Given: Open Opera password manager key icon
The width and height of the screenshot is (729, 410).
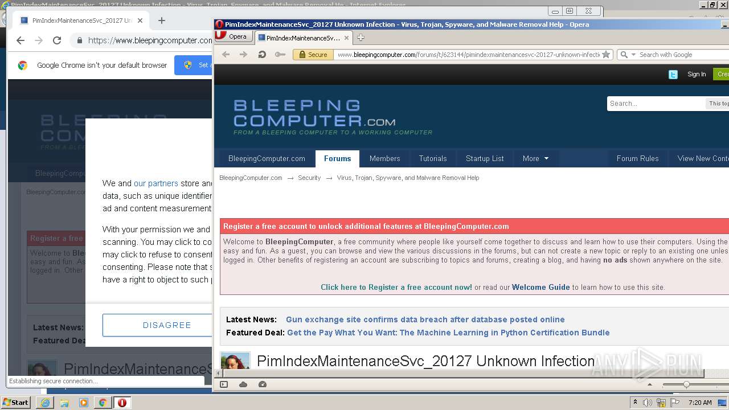Looking at the screenshot, I should point(280,55).
